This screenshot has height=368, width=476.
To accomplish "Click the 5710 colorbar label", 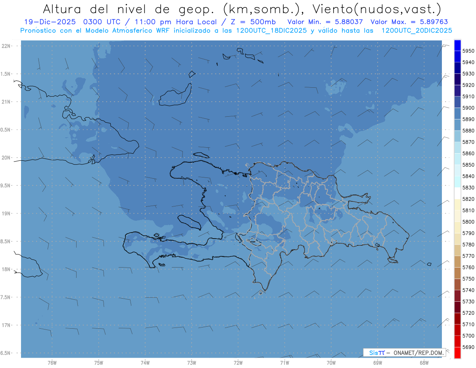I will pos(468,324).
